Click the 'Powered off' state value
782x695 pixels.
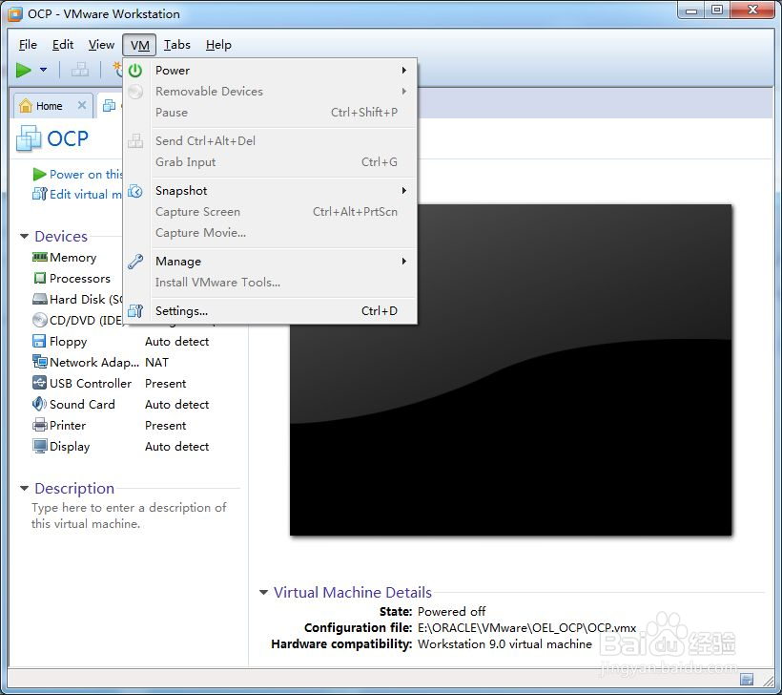click(x=451, y=611)
